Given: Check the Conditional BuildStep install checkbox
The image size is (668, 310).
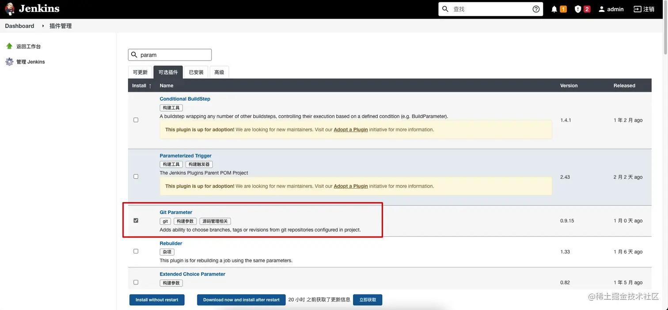Looking at the screenshot, I should 136,120.
